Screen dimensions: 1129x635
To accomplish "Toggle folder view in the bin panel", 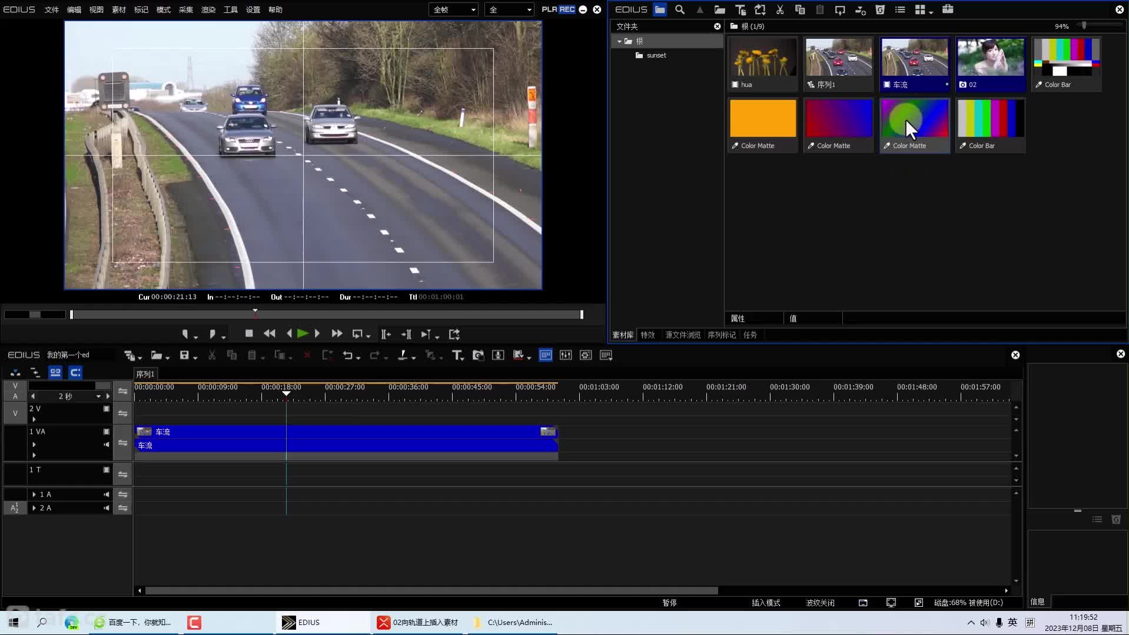I will [x=660, y=9].
